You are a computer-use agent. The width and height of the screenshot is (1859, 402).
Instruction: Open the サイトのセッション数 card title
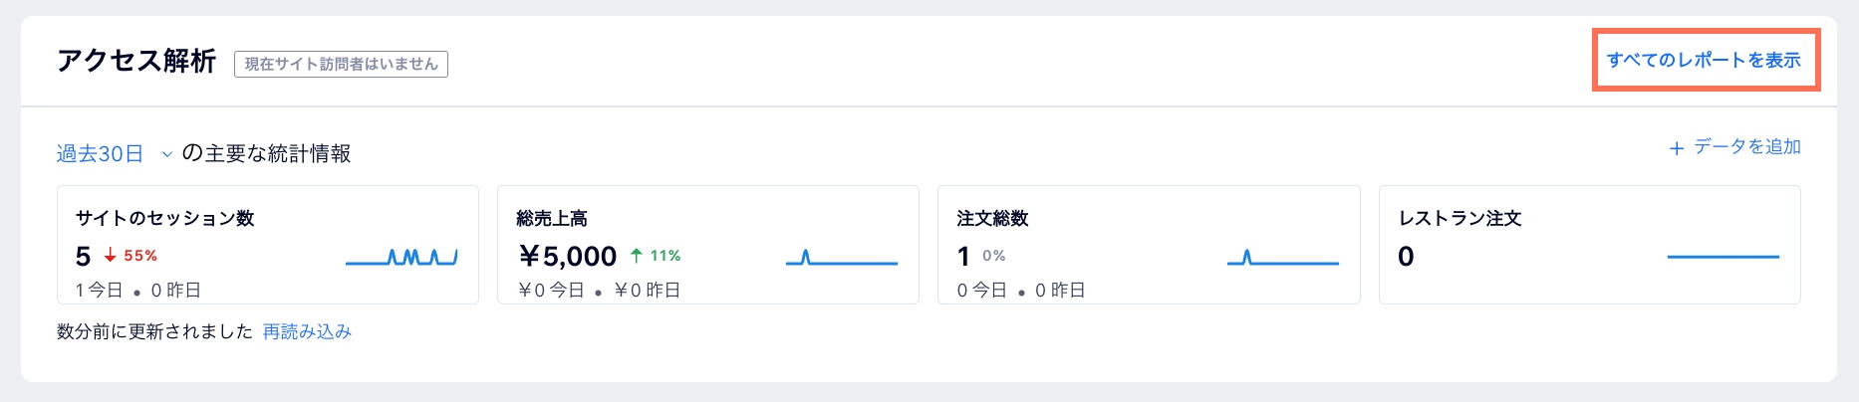(165, 218)
